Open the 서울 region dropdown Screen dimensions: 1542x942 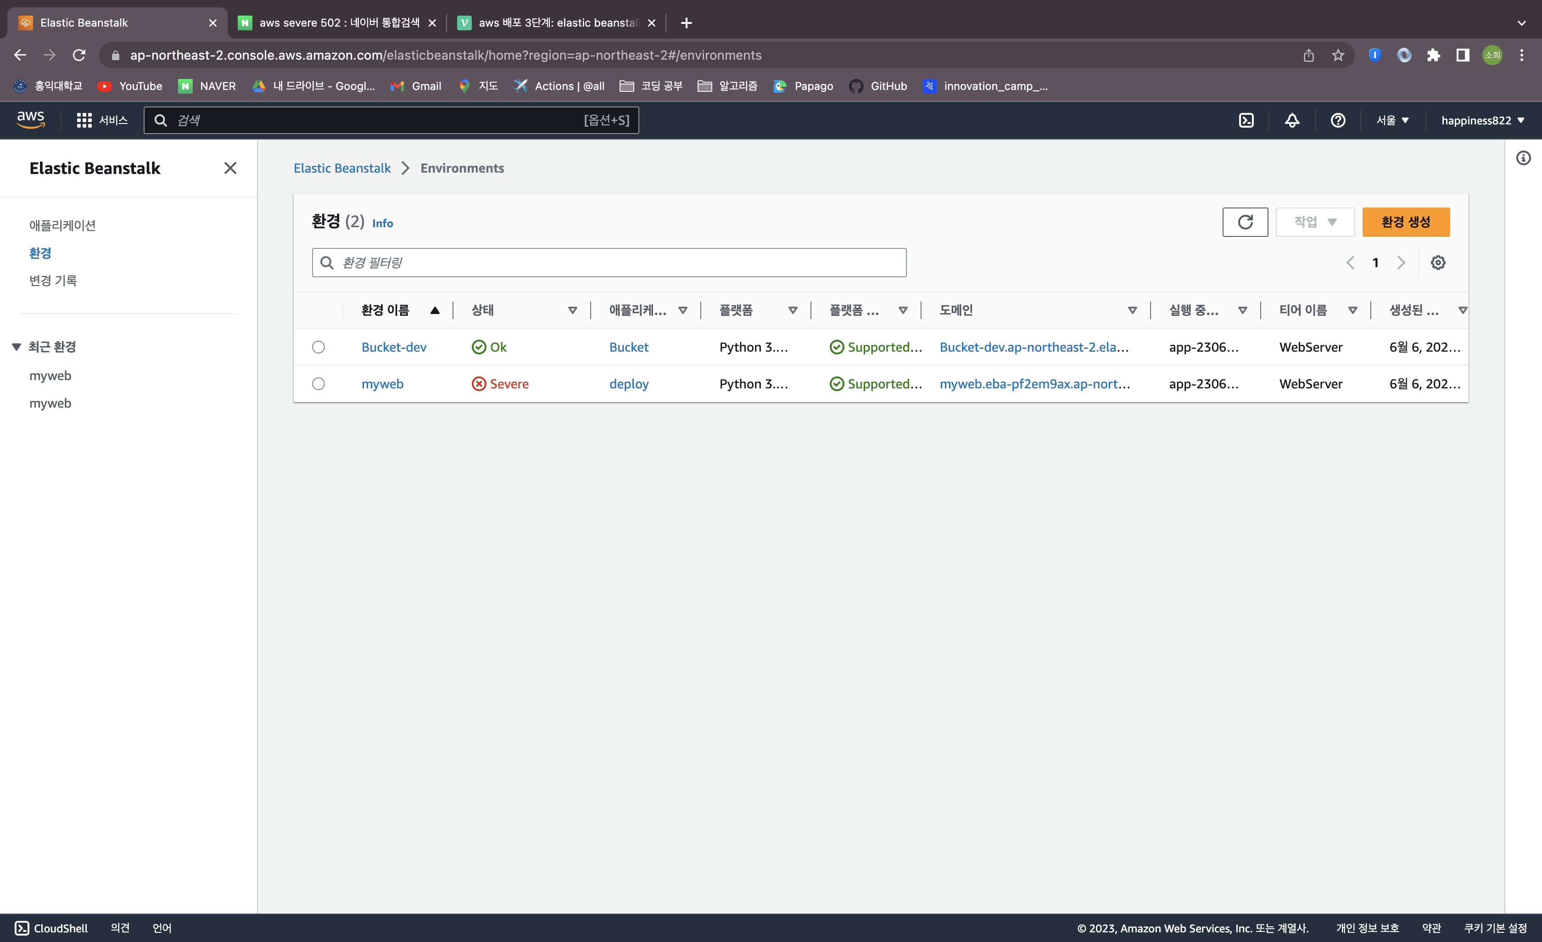point(1392,120)
